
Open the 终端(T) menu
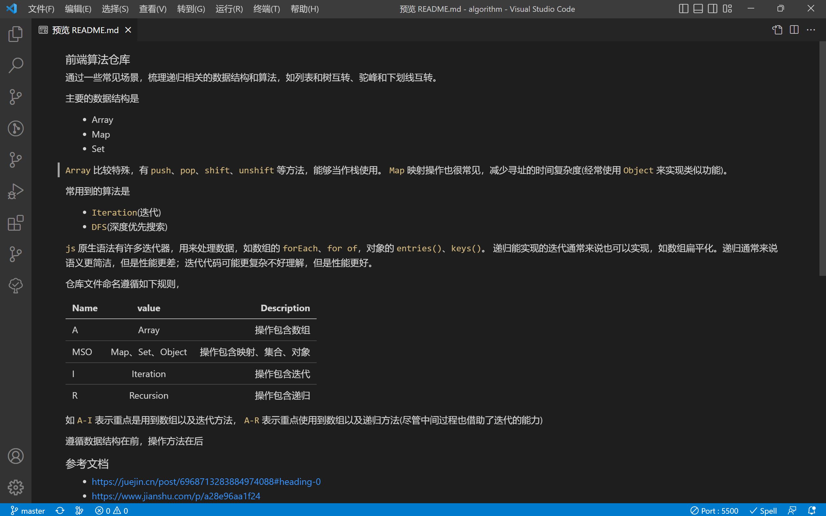point(266,9)
